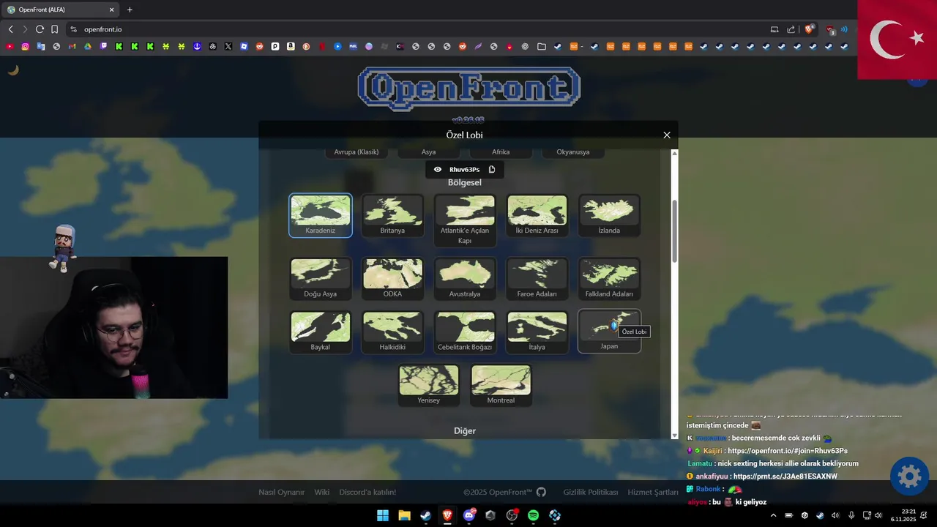
Task: Choose the Afrika map button
Action: 501,152
